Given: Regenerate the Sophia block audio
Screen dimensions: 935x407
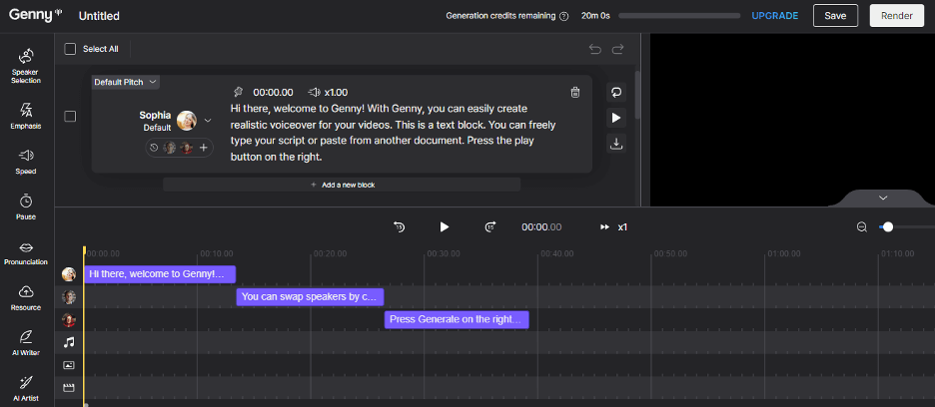Looking at the screenshot, I should [x=616, y=93].
